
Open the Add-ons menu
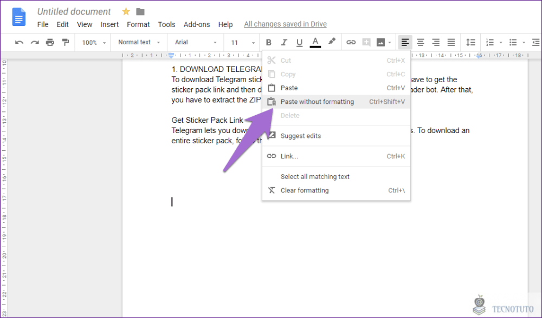197,24
